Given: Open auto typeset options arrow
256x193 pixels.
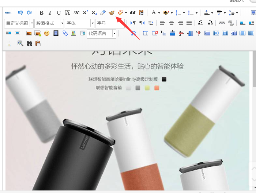Looking at the screenshot, I should tap(126, 13).
